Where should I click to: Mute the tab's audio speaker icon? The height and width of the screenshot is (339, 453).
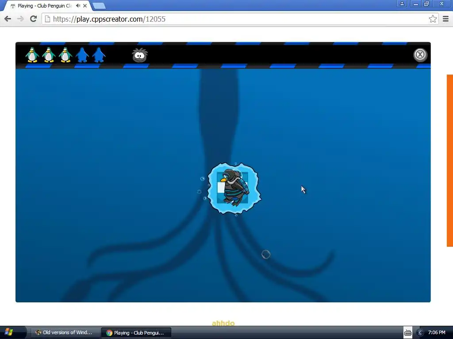[x=78, y=5]
